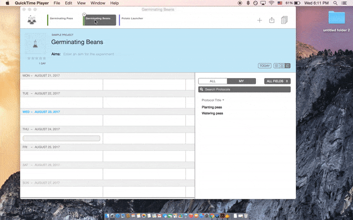Open untitled folder 2 on desktop
Screen dimensions: 353x220
[x=337, y=21]
